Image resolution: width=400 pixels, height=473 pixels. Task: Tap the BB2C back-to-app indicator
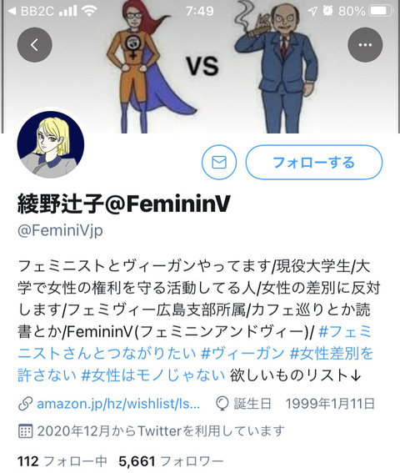click(x=31, y=11)
